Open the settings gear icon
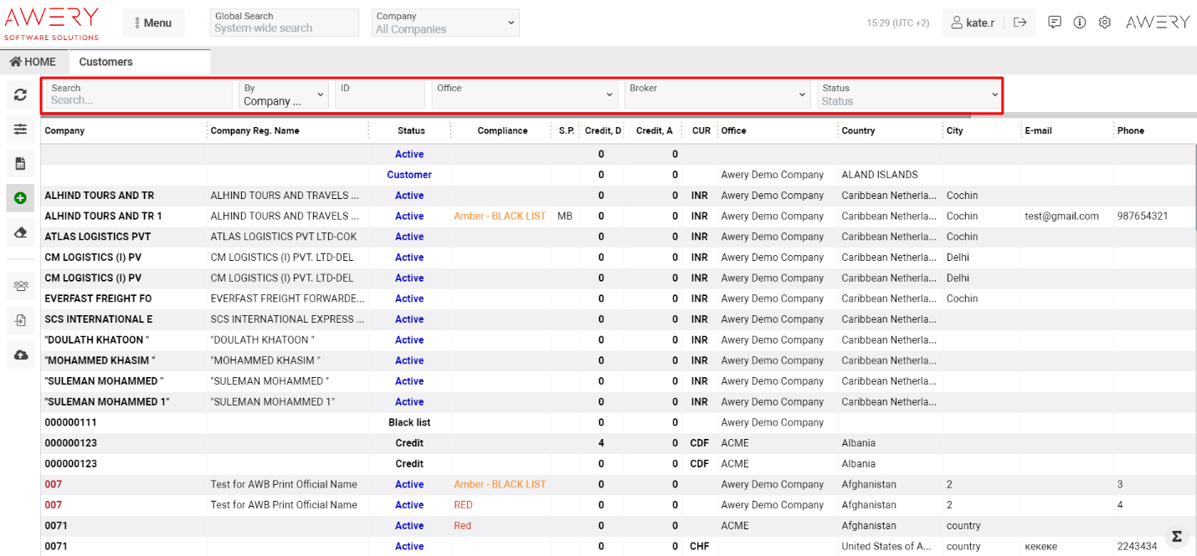The height and width of the screenshot is (556, 1197). (1105, 23)
